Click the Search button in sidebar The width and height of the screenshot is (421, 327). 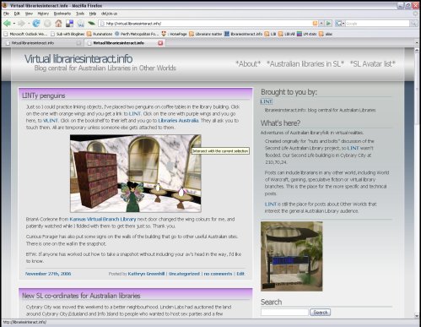320,313
